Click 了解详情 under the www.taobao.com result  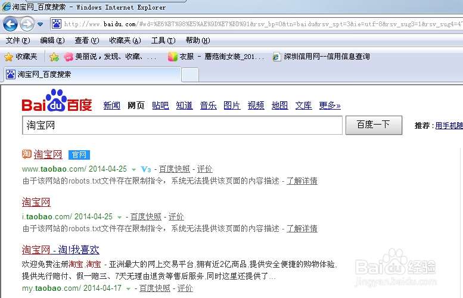click(302, 181)
